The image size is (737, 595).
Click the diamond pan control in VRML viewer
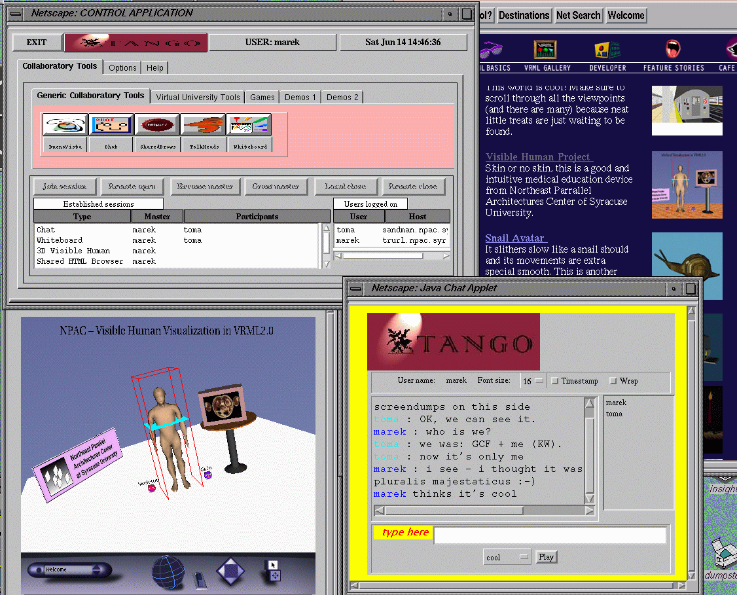(x=230, y=571)
